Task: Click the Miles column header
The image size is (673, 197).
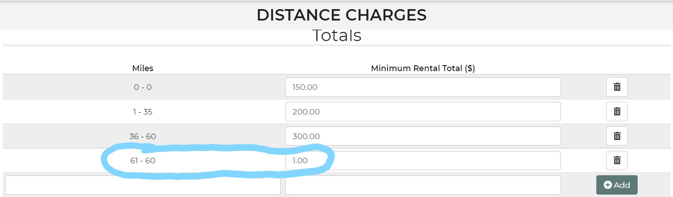Action: pyautogui.click(x=143, y=68)
